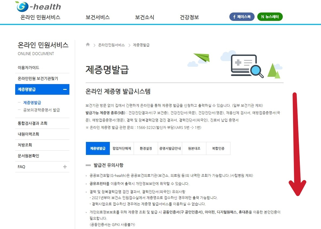Expand the FAQ section in the sidebar
Image resolution: width=321 pixels, height=229 pixels.
[x=65, y=167]
